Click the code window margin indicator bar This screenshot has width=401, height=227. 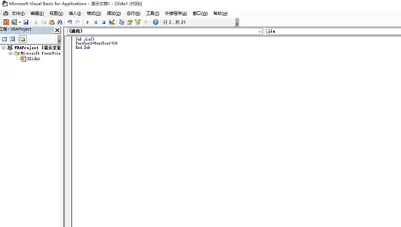click(68, 131)
